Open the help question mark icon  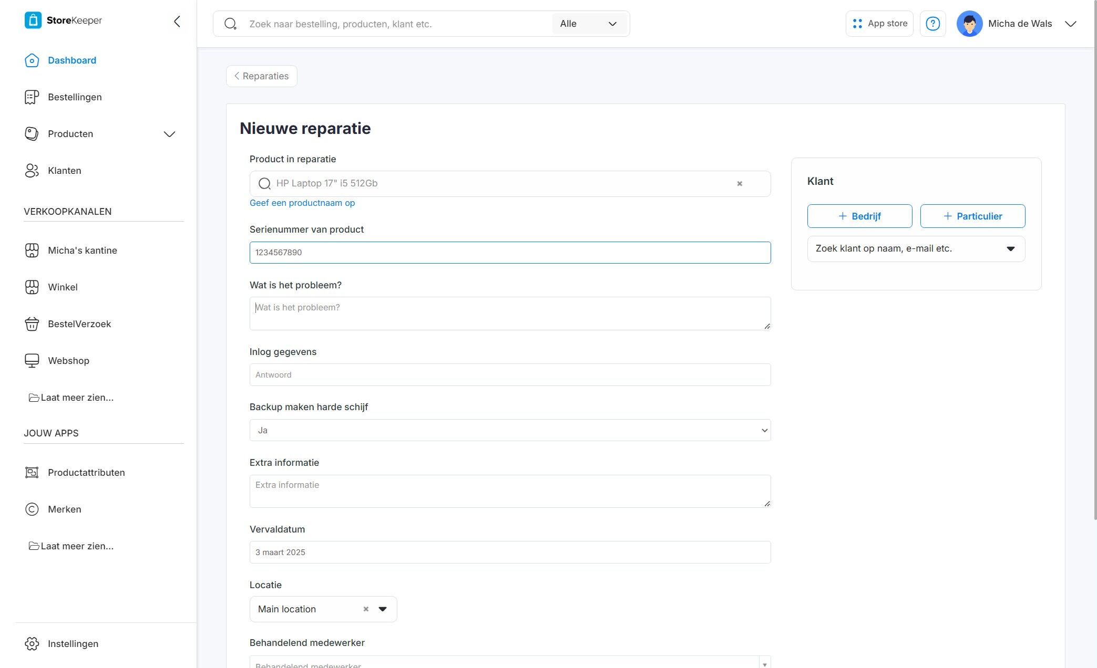932,24
